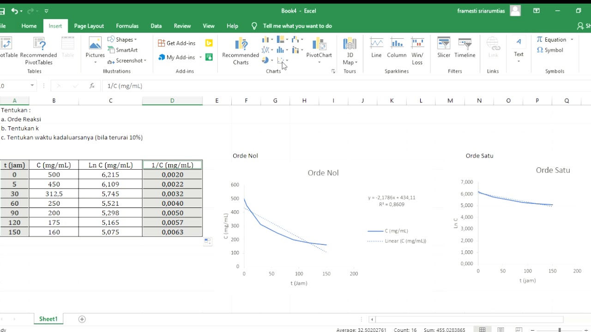Click Tell me what you want to do
591x332 pixels.
click(297, 26)
